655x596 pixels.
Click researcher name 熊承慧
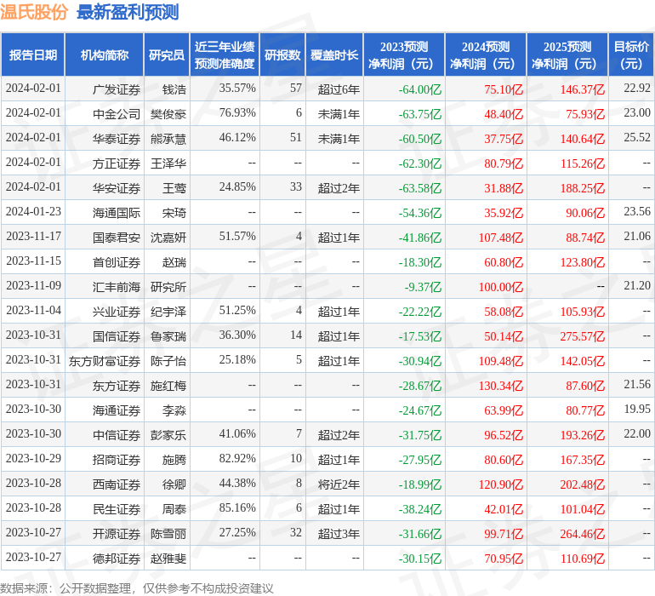click(x=168, y=139)
